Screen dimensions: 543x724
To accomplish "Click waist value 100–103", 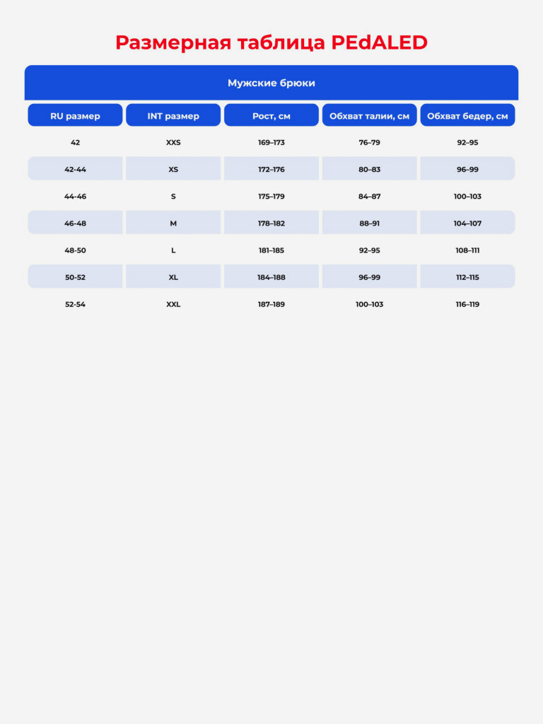I will (369, 304).
